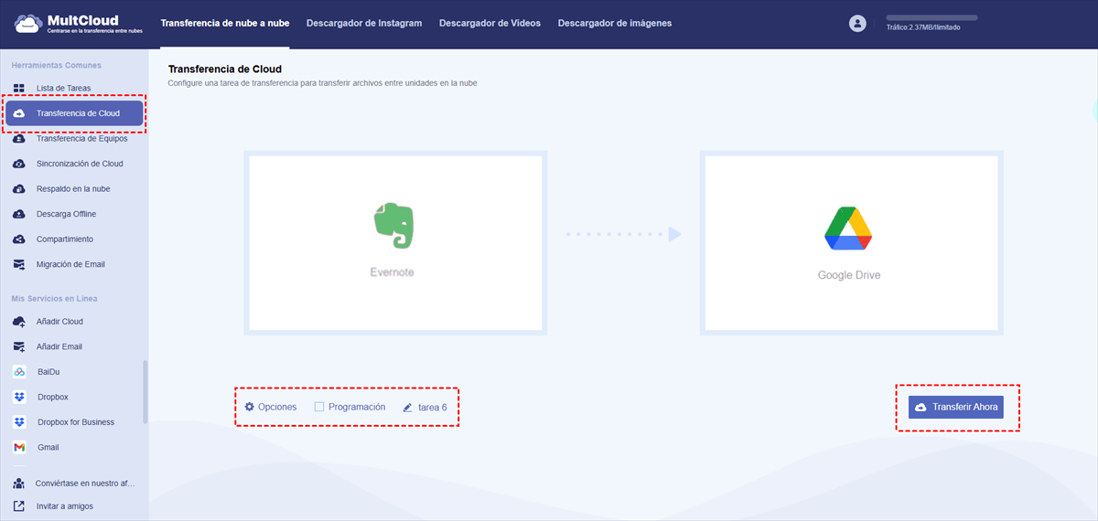Screen dimensions: 1098x521
Task: Select Añadir Email entry text
Action: (59, 346)
